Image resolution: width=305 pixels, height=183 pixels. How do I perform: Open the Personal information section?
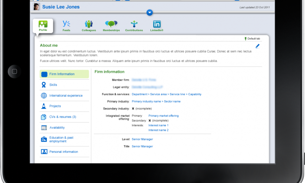click(64, 152)
